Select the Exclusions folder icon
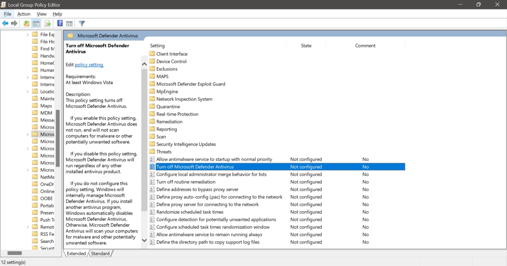507x266 pixels. [x=152, y=69]
